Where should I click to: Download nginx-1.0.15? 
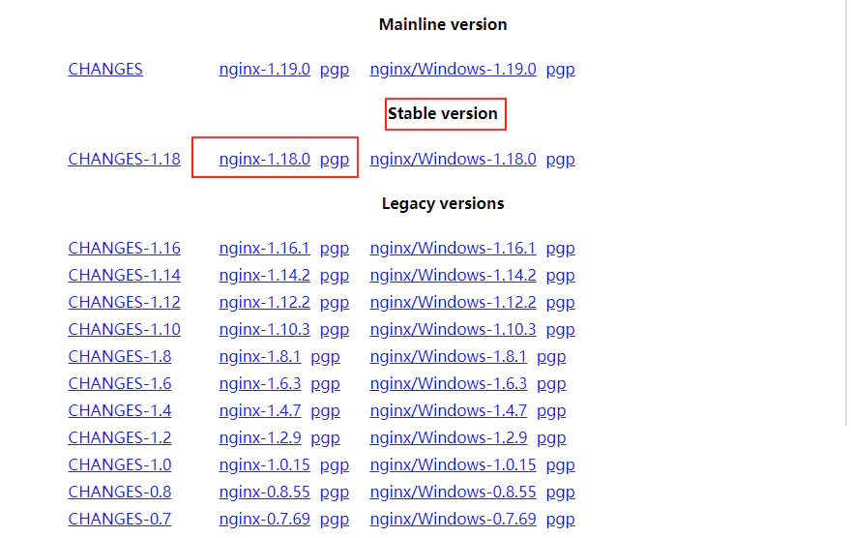point(264,465)
